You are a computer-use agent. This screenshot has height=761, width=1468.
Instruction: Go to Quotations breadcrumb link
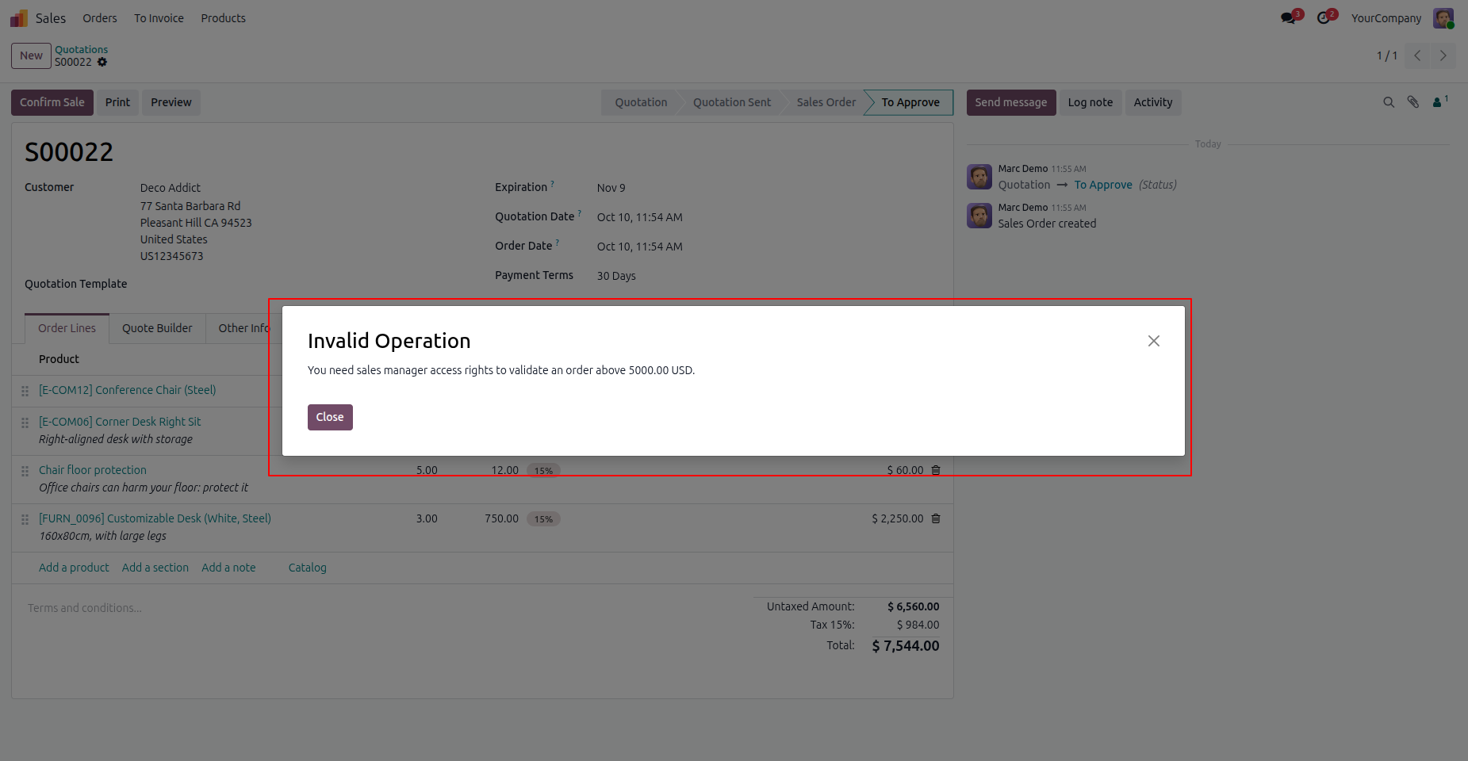click(81, 49)
